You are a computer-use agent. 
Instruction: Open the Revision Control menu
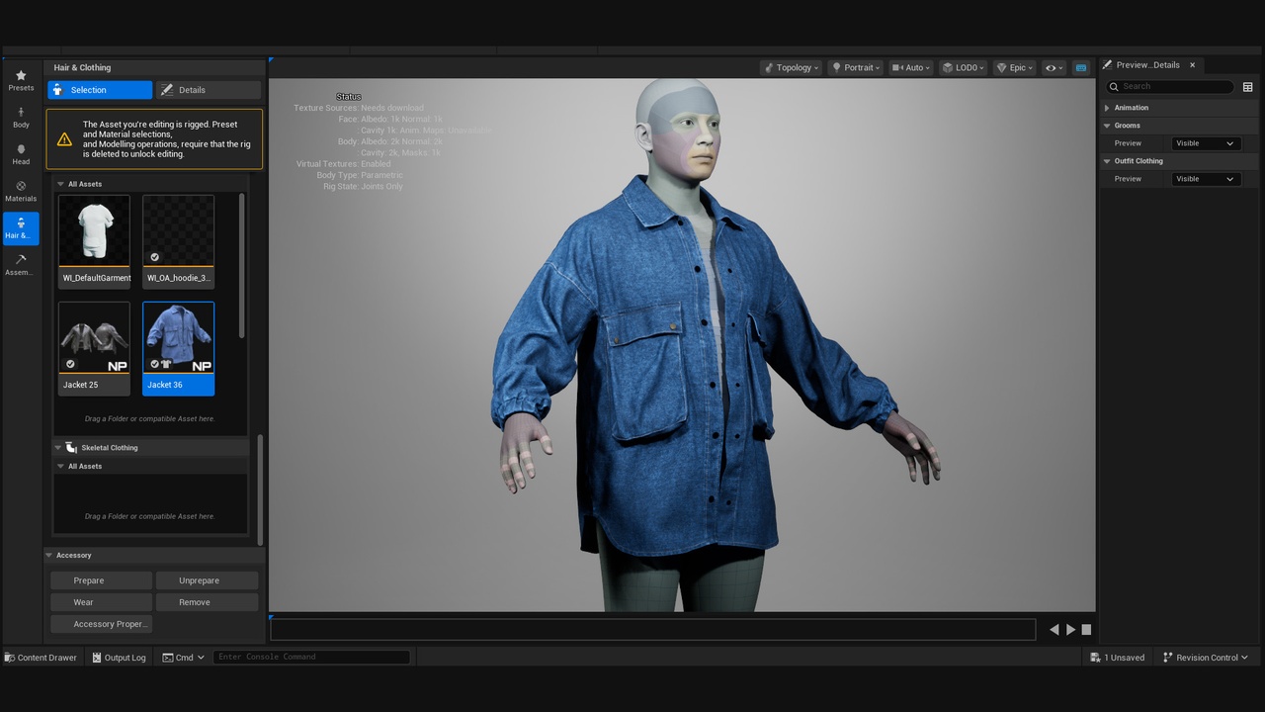(1205, 658)
